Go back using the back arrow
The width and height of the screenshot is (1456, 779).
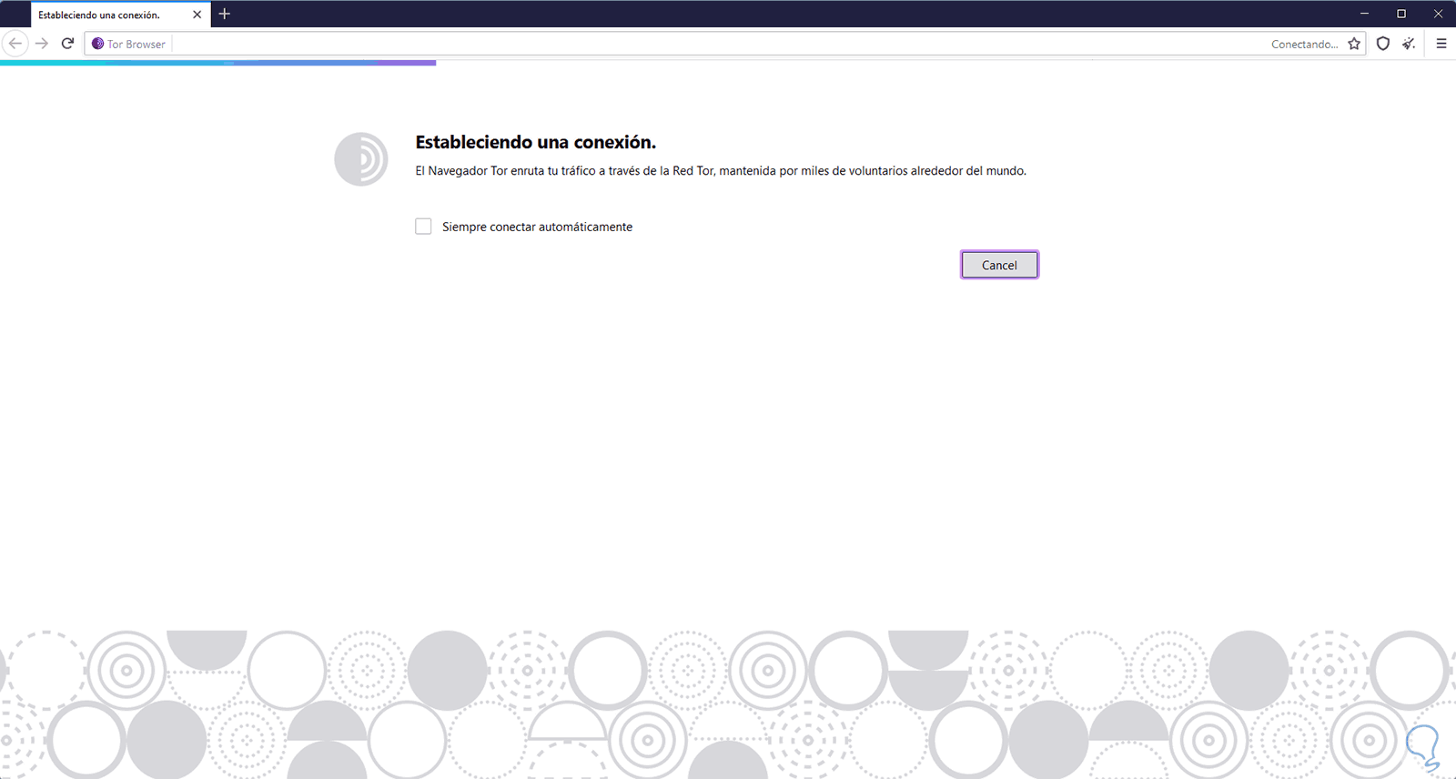[15, 44]
